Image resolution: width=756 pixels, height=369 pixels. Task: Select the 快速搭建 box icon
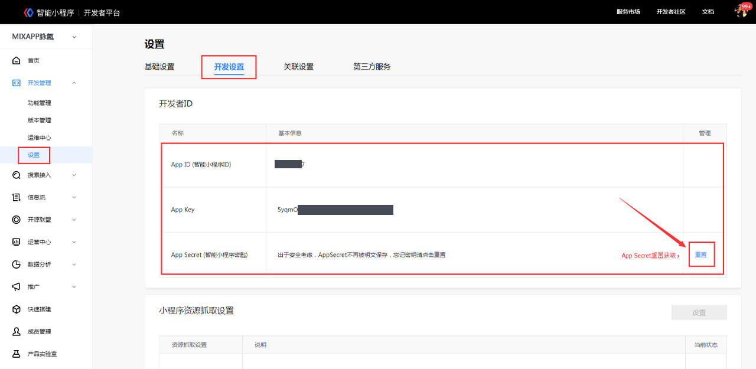pyautogui.click(x=17, y=309)
